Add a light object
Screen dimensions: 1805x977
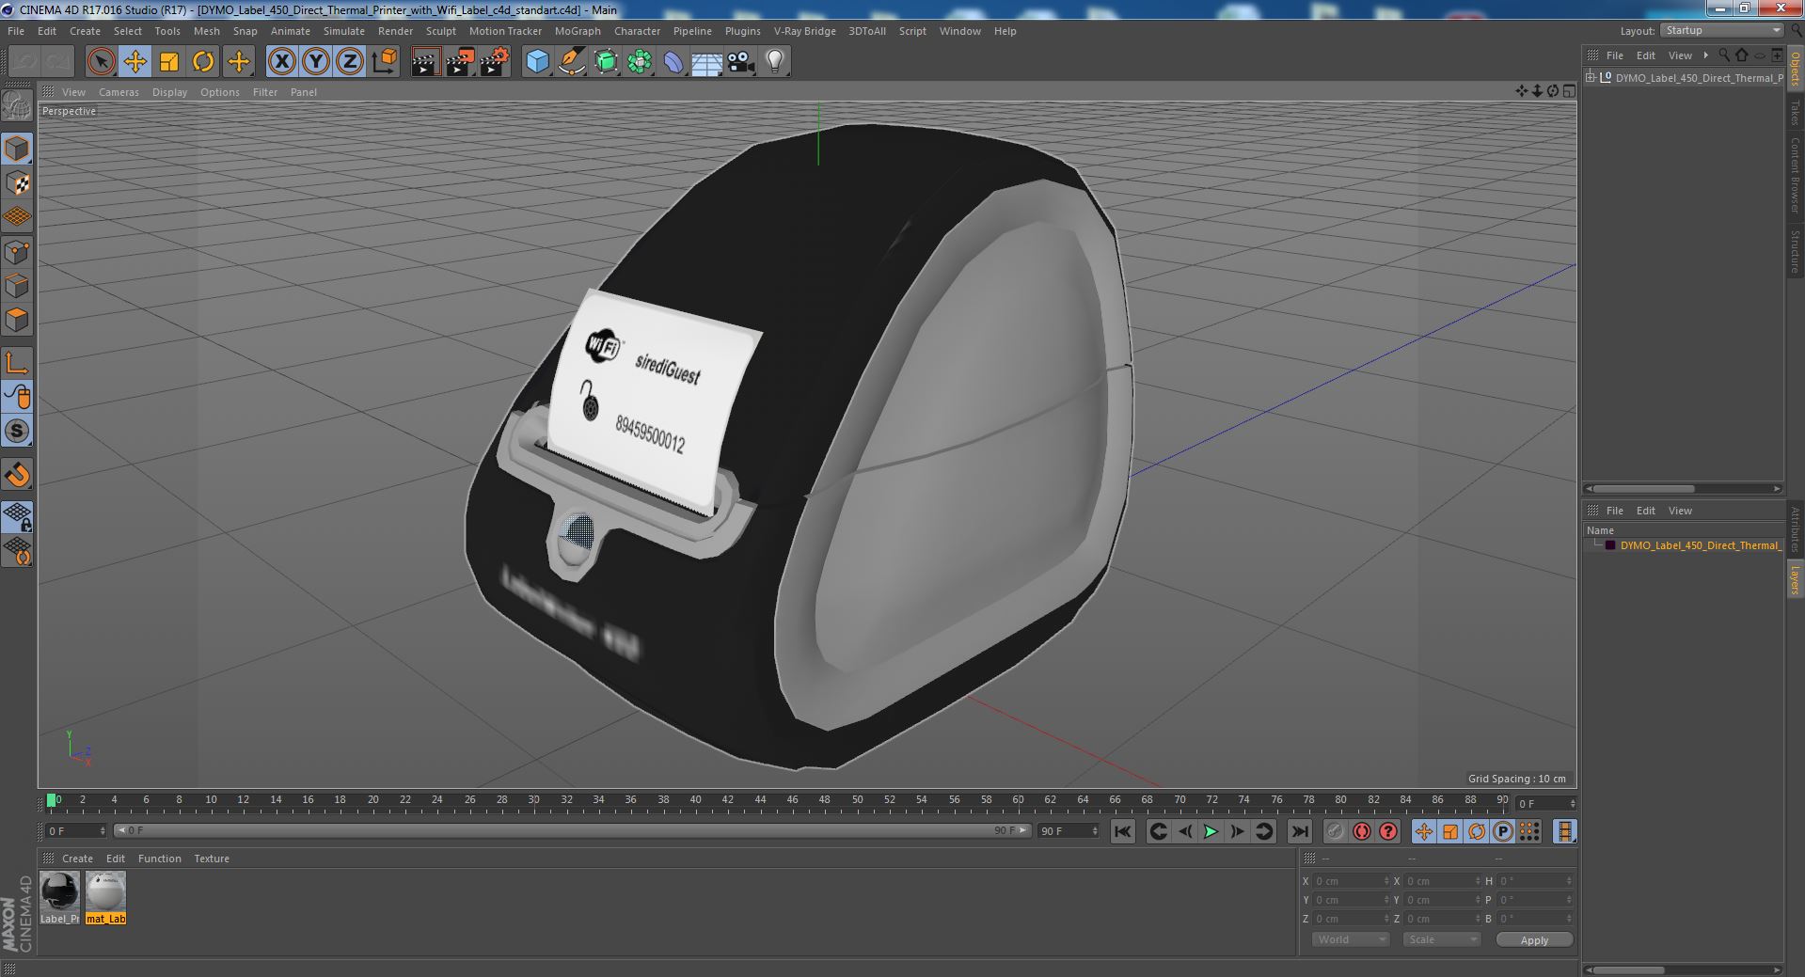point(775,62)
